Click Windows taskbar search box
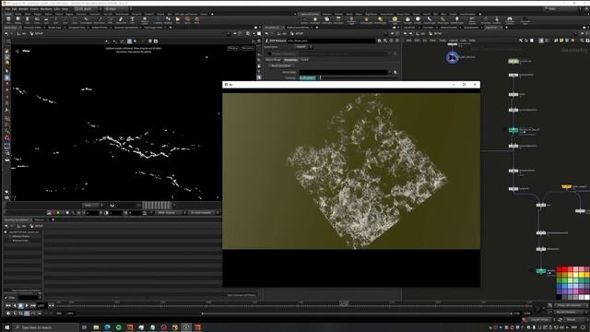The height and width of the screenshot is (332, 590). [45, 327]
